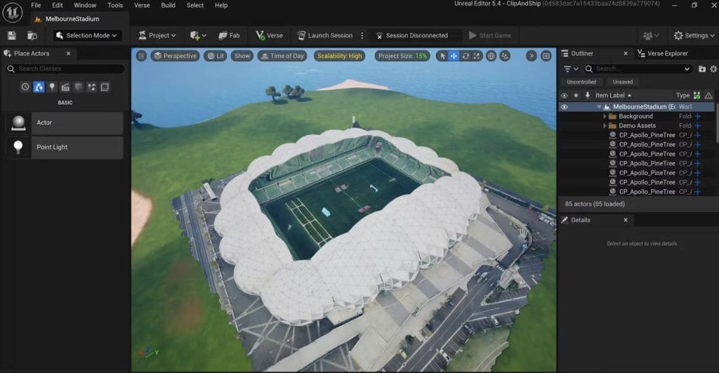Click the new folder icon in Outliner
Image resolution: width=719 pixels, height=373 pixels.
pos(702,69)
